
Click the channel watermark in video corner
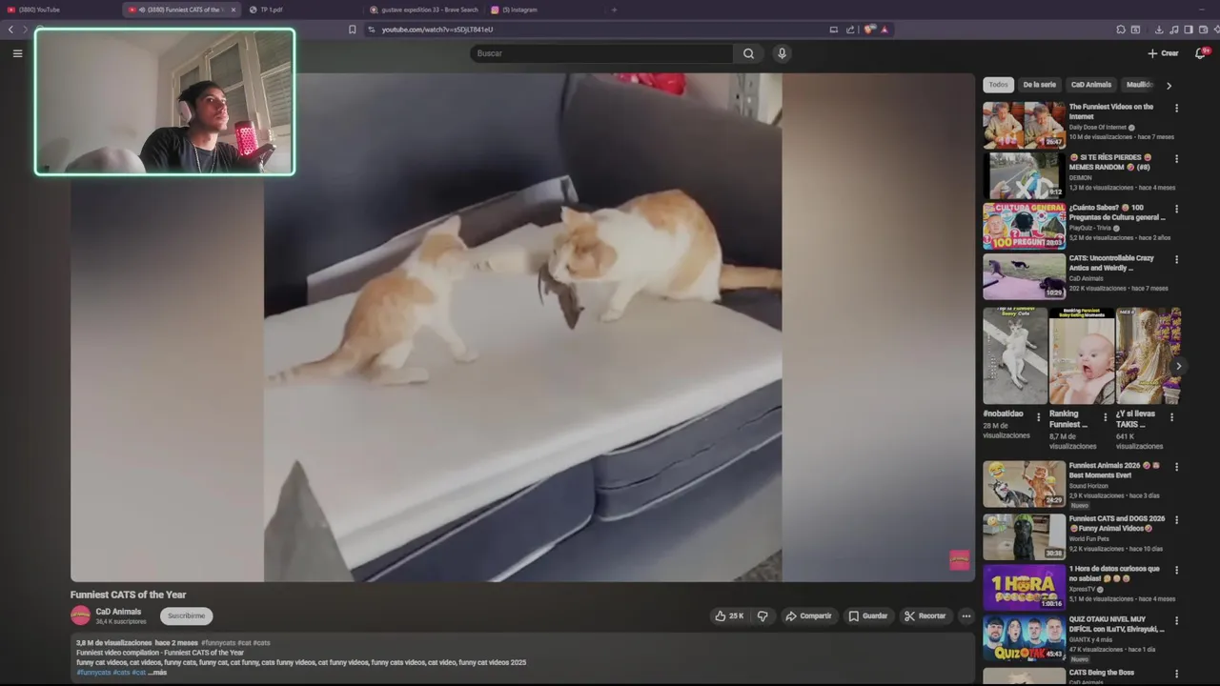coord(959,560)
